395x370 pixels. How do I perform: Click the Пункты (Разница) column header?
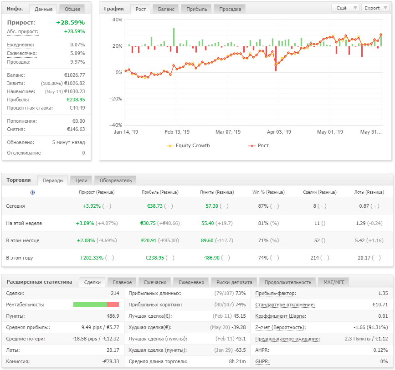(217, 192)
